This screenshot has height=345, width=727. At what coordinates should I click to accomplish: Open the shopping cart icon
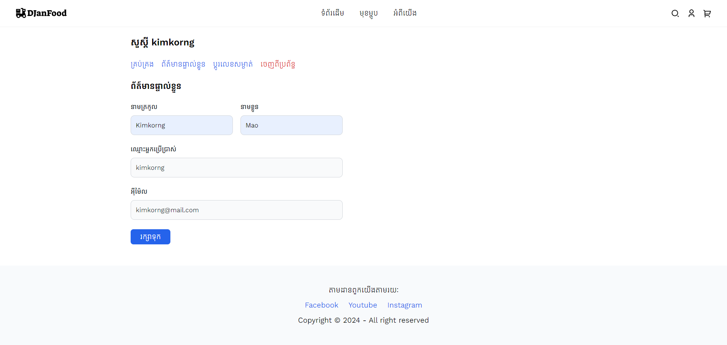point(707,14)
